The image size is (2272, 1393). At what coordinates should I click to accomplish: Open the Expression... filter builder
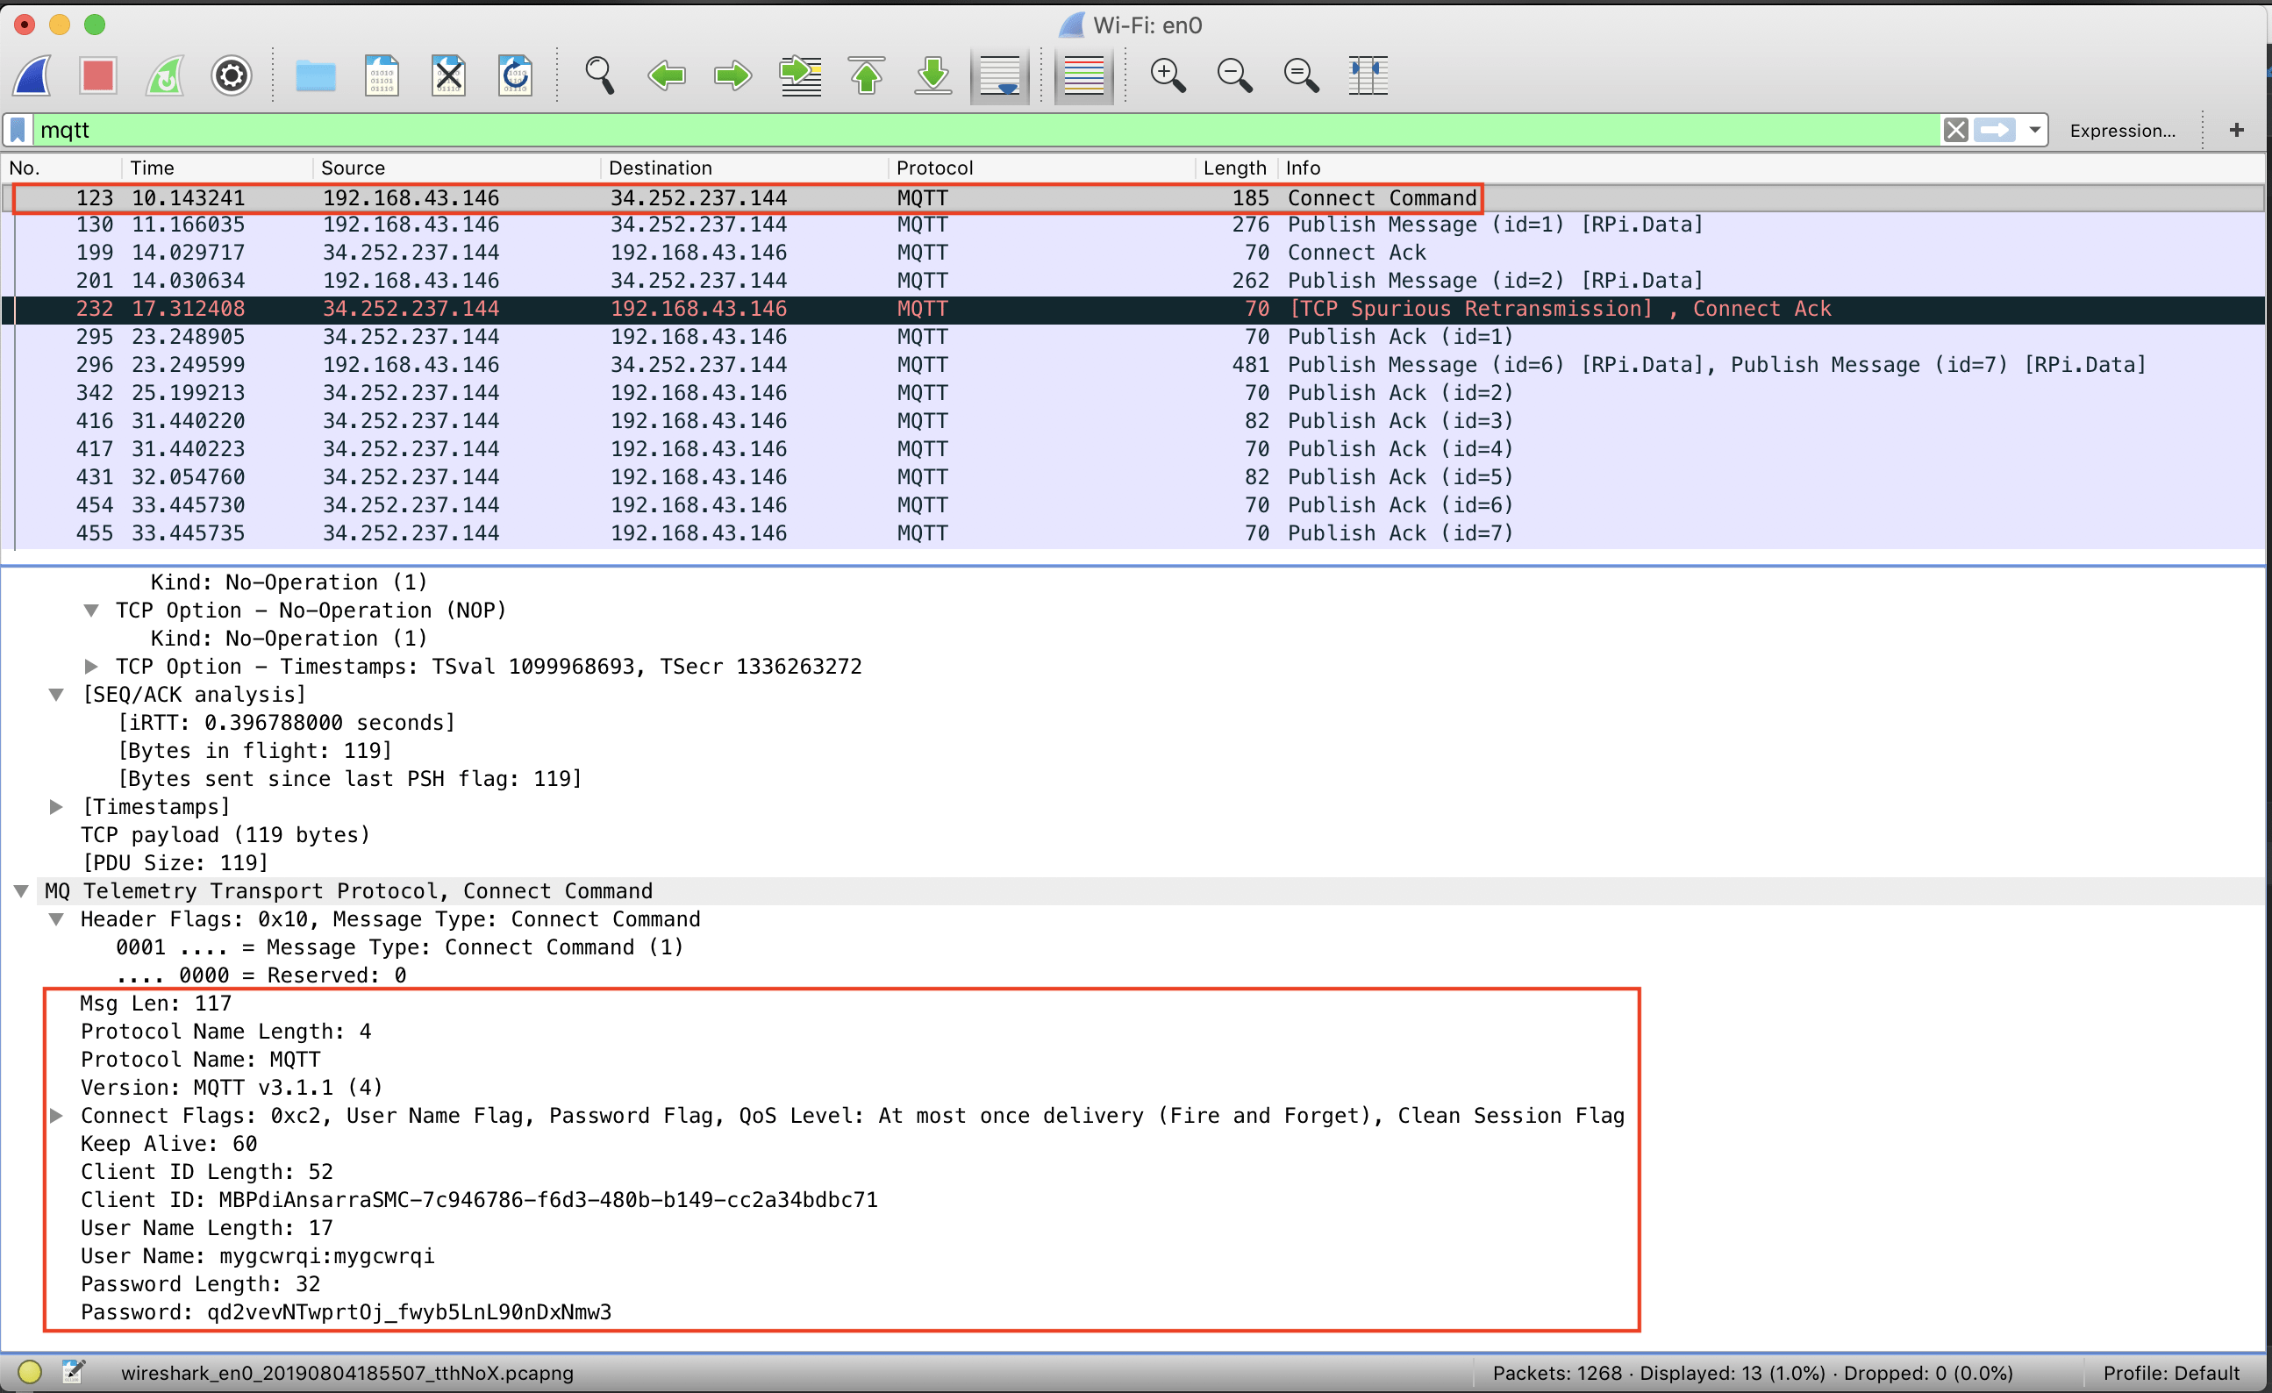pyautogui.click(x=2122, y=131)
